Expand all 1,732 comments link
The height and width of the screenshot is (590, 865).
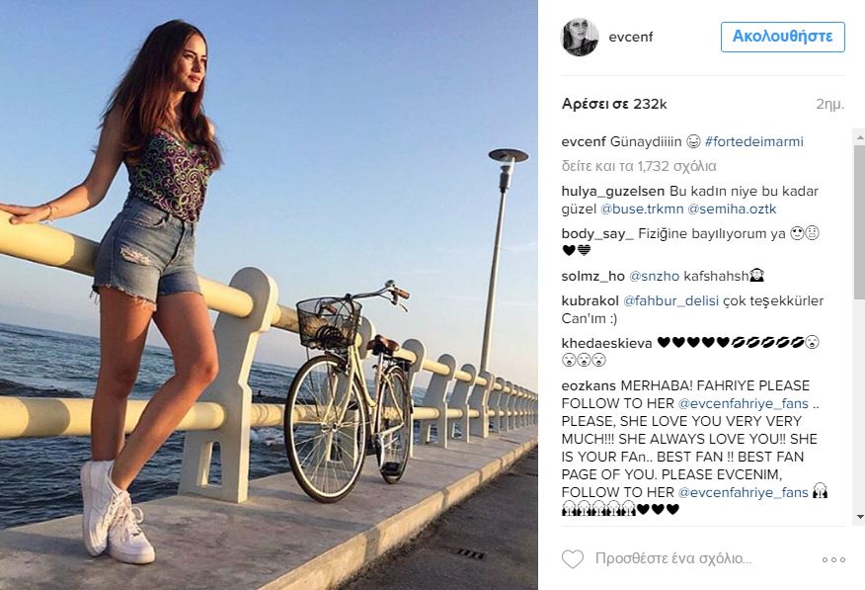pyautogui.click(x=639, y=166)
